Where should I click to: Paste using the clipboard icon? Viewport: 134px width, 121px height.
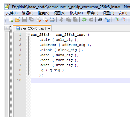[75, 19]
